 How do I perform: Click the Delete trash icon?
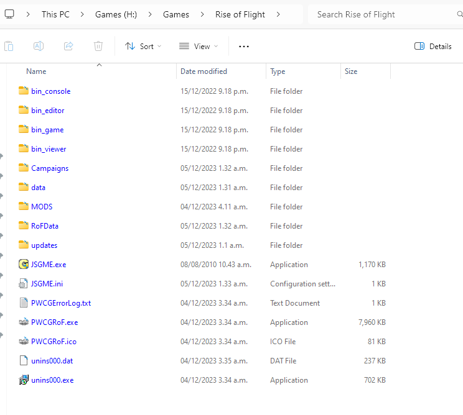click(98, 46)
